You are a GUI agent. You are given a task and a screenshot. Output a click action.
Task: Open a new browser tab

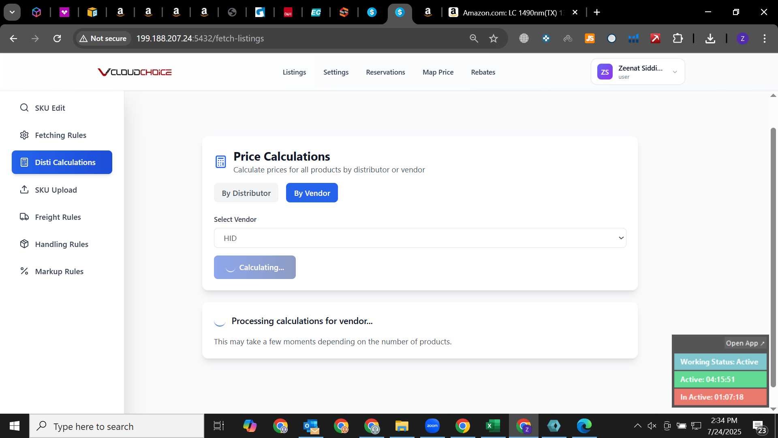[x=596, y=12]
